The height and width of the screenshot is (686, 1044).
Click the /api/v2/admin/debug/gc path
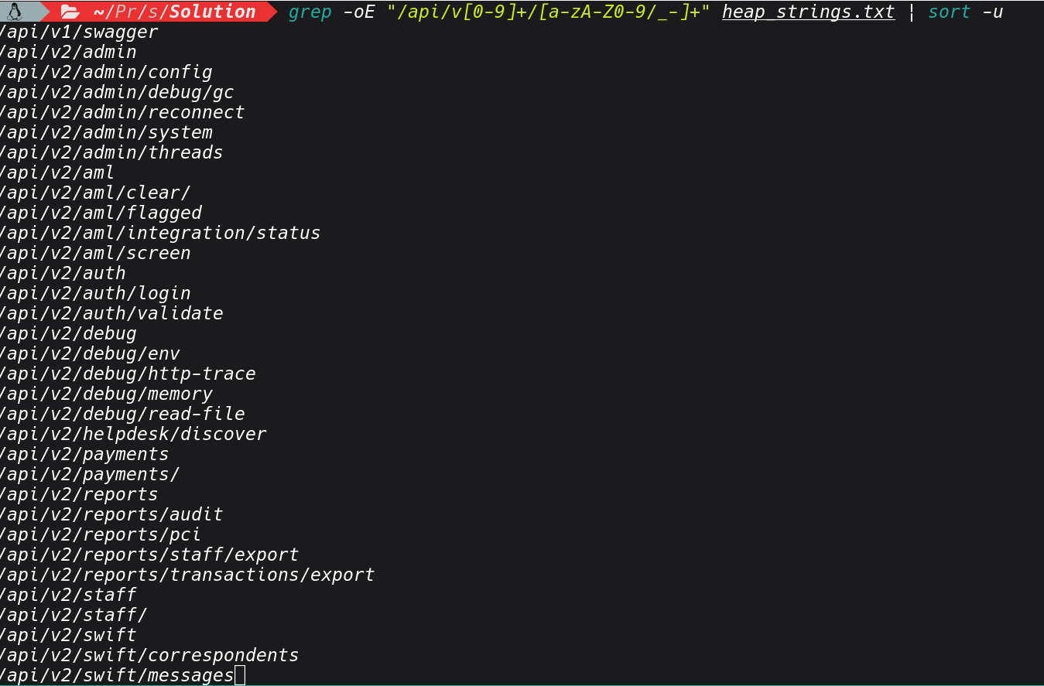click(x=116, y=92)
